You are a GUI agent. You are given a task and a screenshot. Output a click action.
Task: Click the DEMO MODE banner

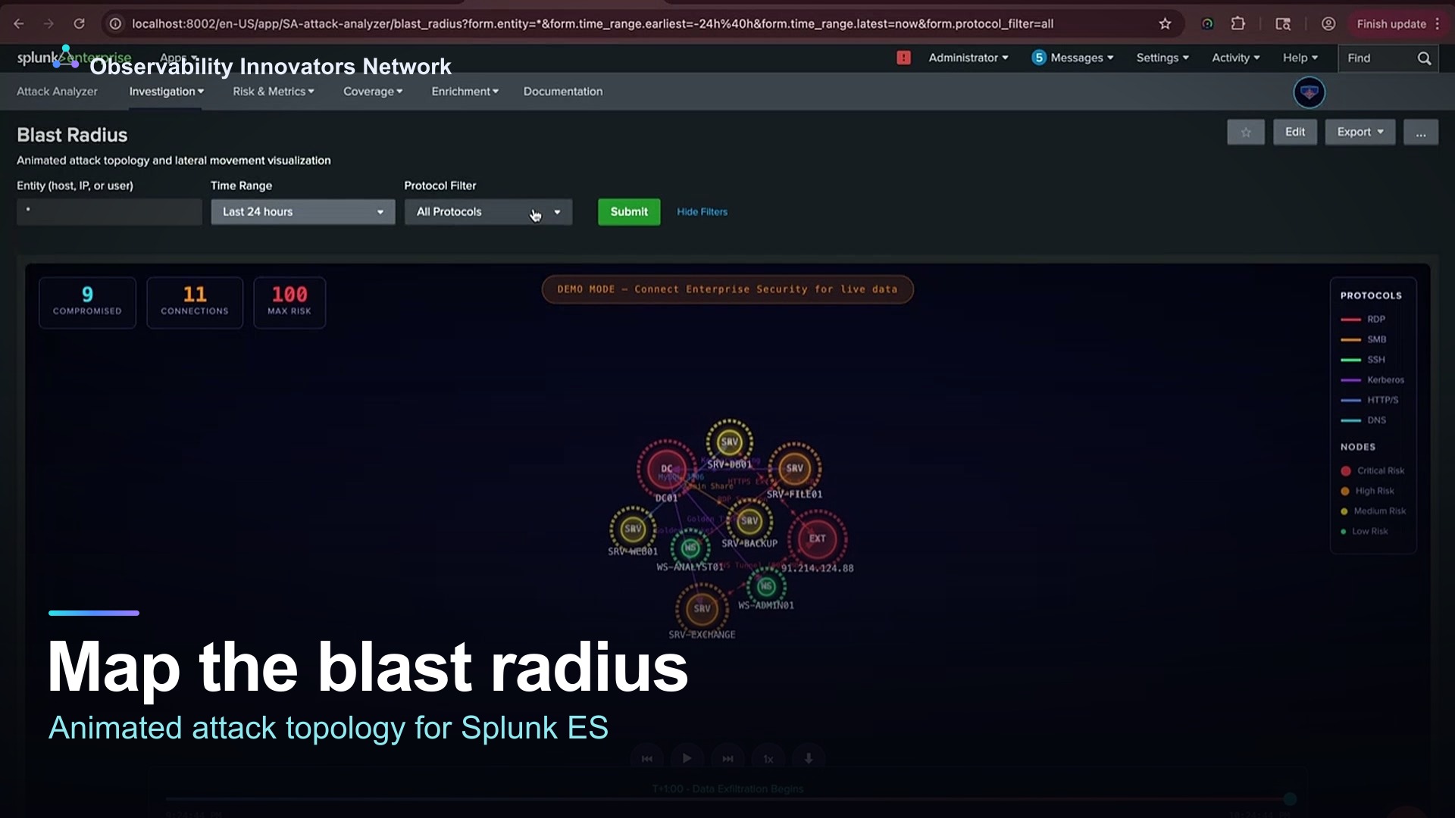[727, 289]
